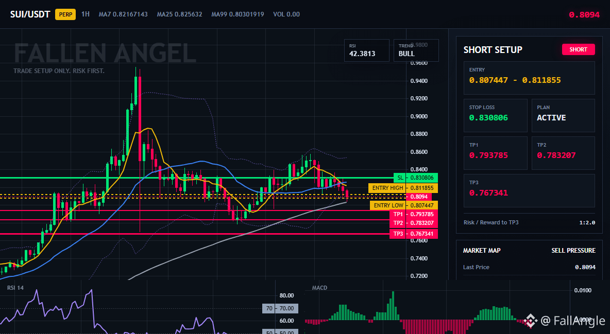Click the SELL PRESSURE label
This screenshot has width=610, height=334.
point(573,251)
